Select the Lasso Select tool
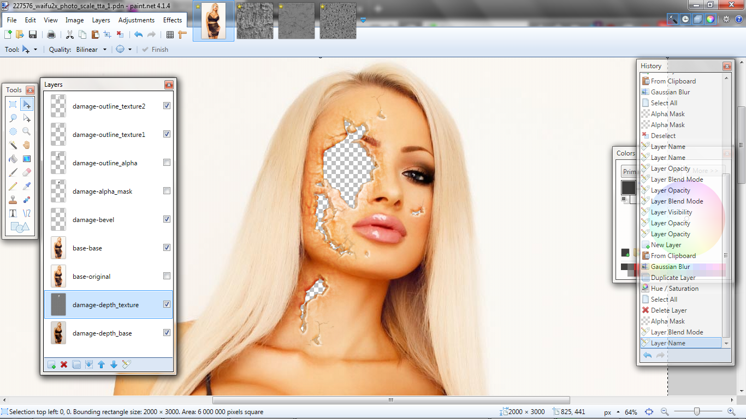746x419 pixels. (x=13, y=118)
